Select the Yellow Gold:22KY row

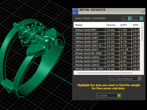(x=107, y=49)
